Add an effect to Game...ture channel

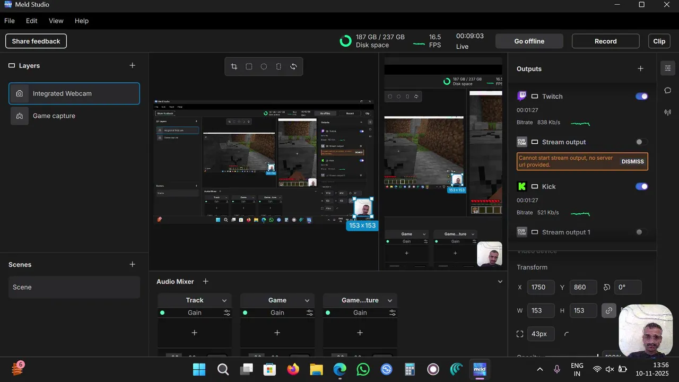pyautogui.click(x=360, y=333)
